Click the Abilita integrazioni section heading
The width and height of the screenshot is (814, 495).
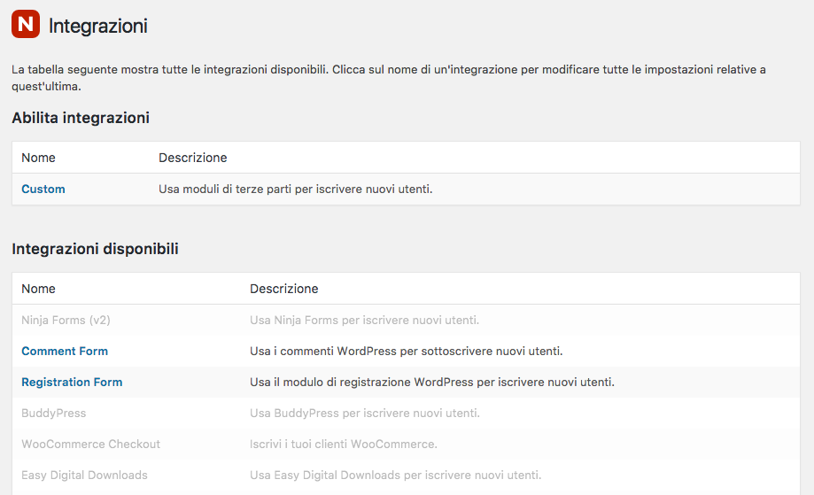coord(81,118)
